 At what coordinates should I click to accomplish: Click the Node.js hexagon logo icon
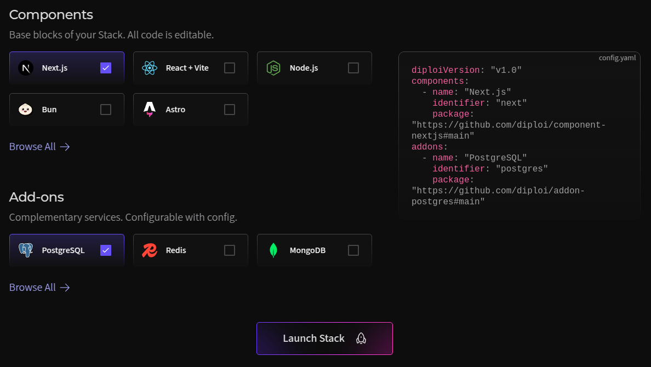click(273, 68)
